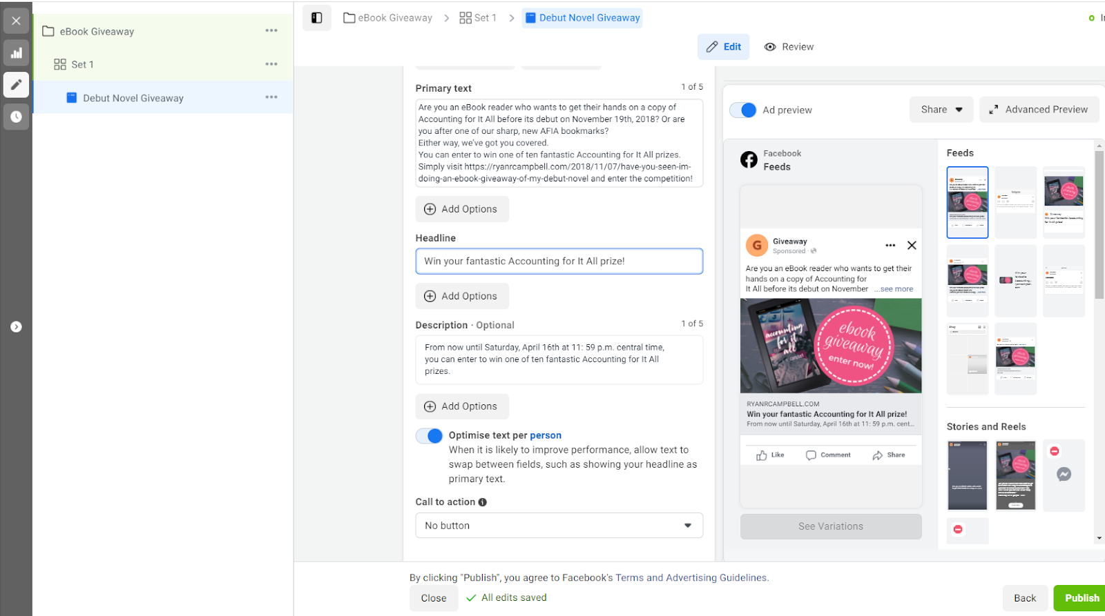Click the scrollbar down arrow in preview panel
1105x616 pixels.
[1099, 539]
